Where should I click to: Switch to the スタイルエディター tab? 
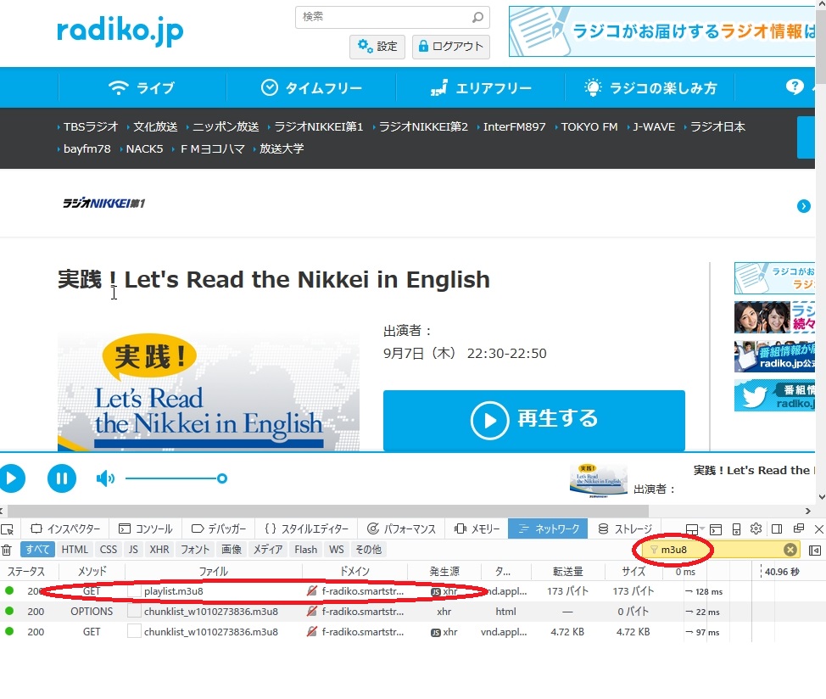coord(307,528)
